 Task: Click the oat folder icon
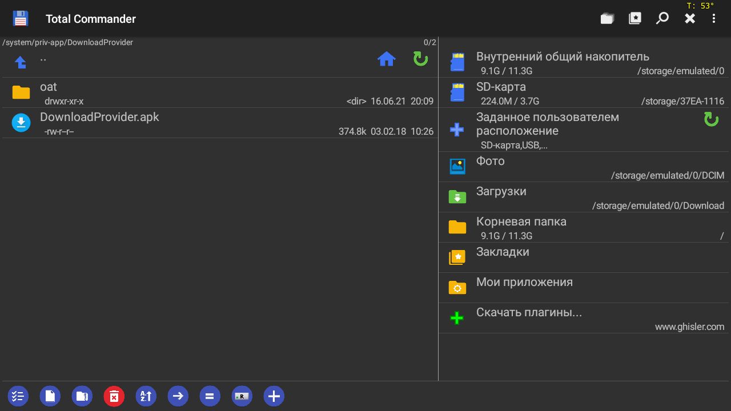(21, 92)
